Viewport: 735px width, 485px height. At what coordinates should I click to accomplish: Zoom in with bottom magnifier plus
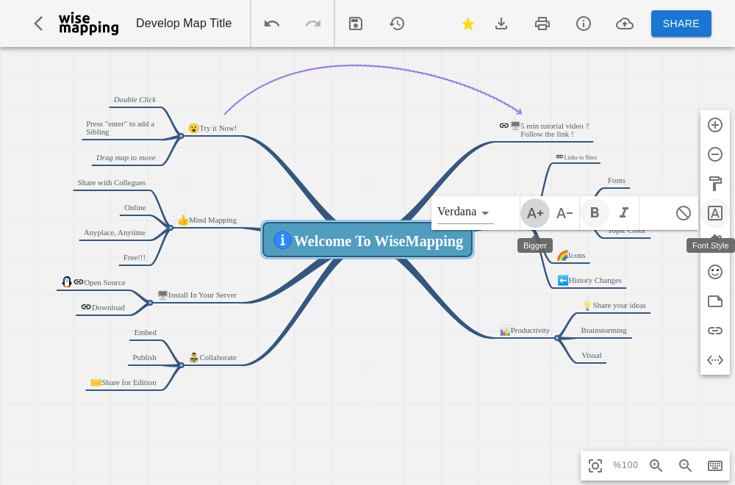coord(656,465)
